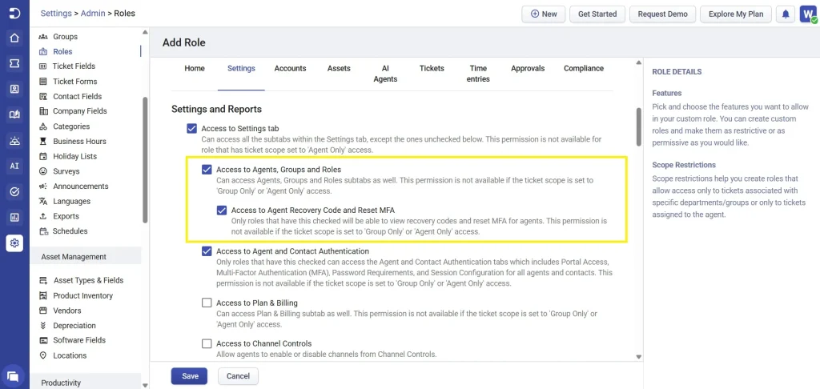Click Settings link in breadcrumb
Screen dimensions: 820x389
pyautogui.click(x=56, y=13)
